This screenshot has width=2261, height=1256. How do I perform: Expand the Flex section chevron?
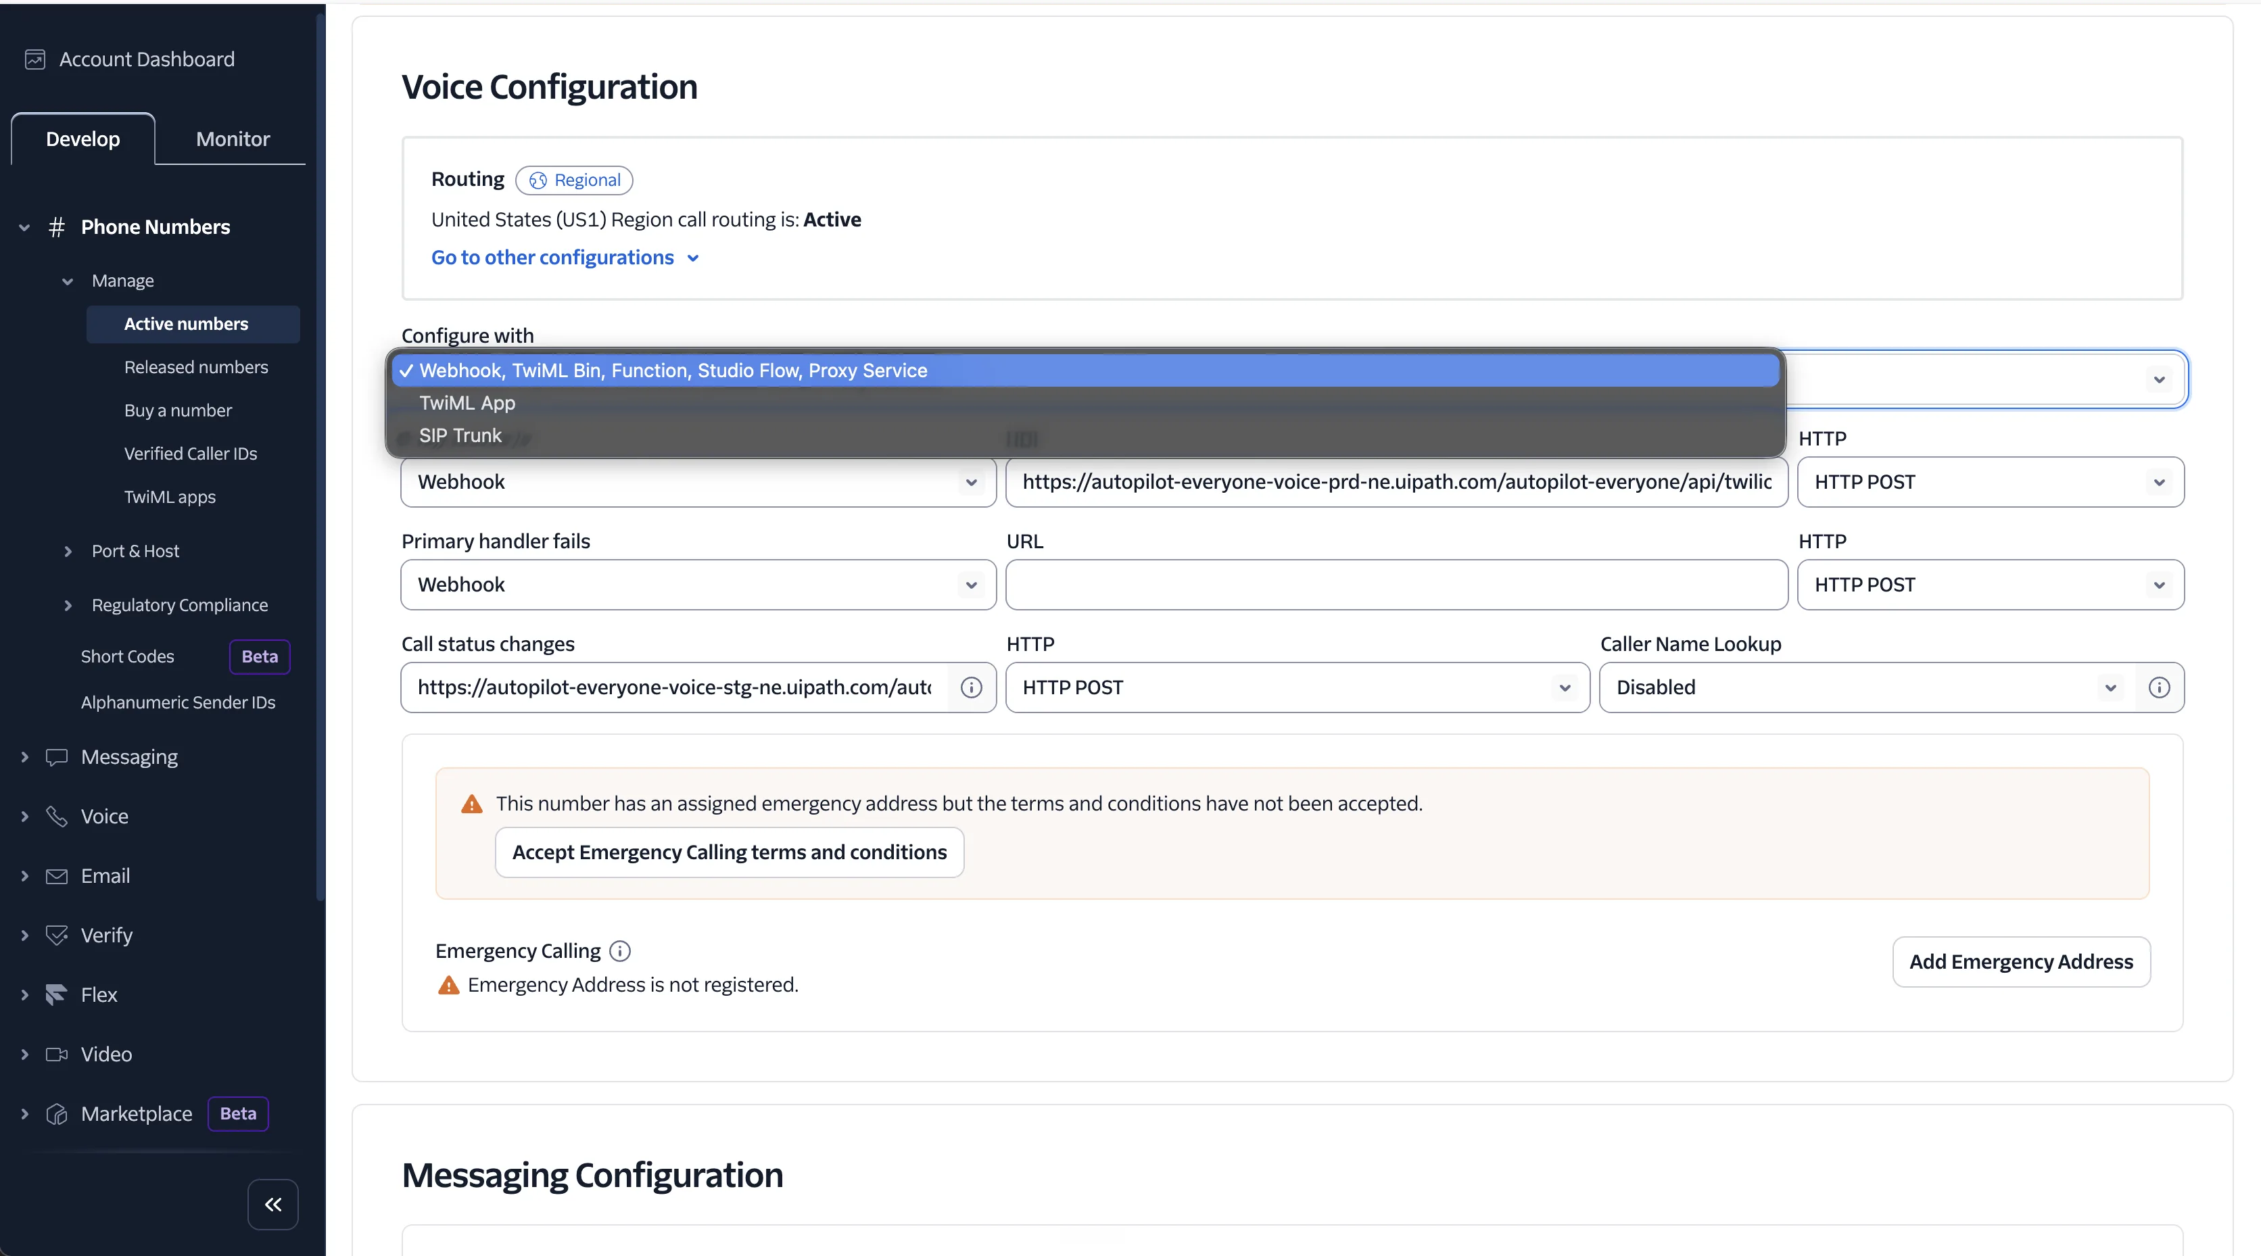(x=24, y=994)
